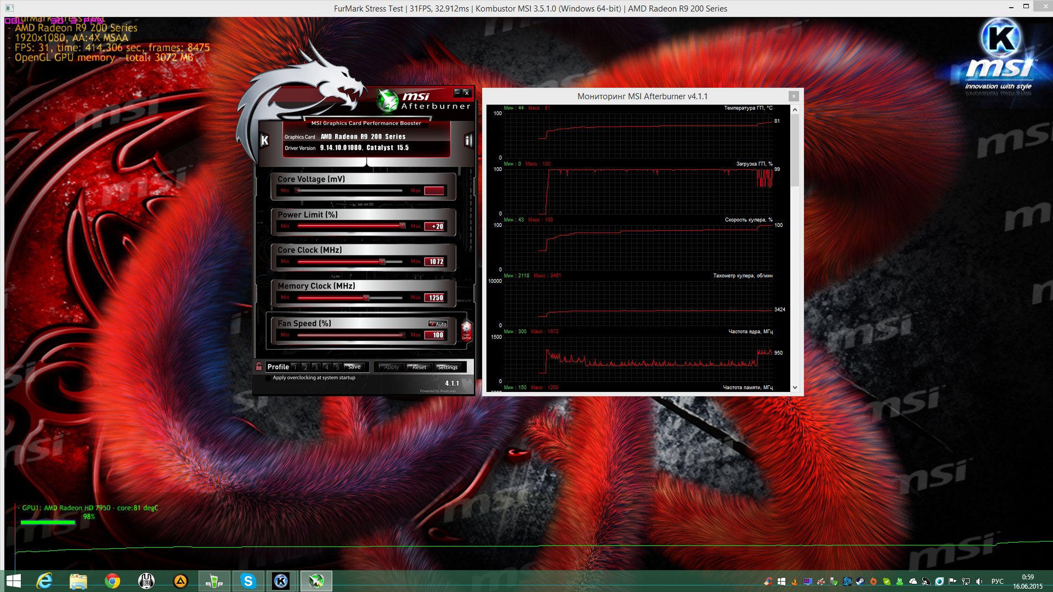
Task: Click the profile lock padlock icon
Action: point(259,366)
